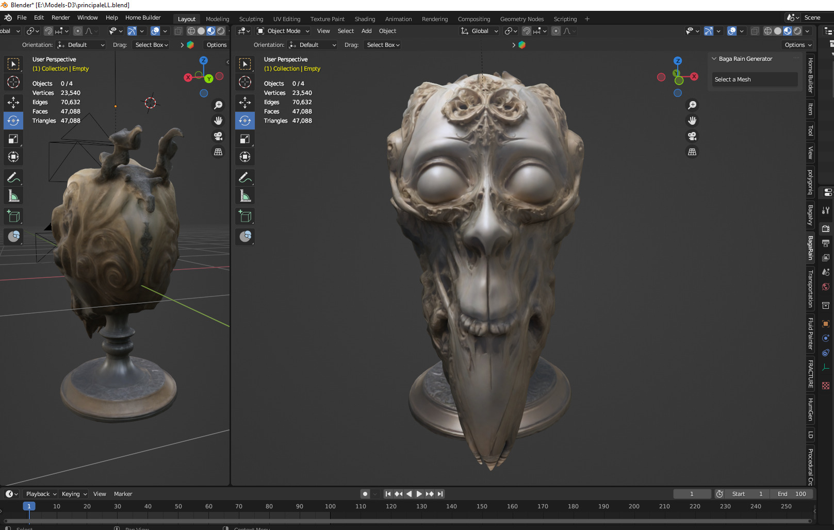Screen dimensions: 834x530
Task: Open Playback dropdown in timeline
Action: tap(41, 494)
